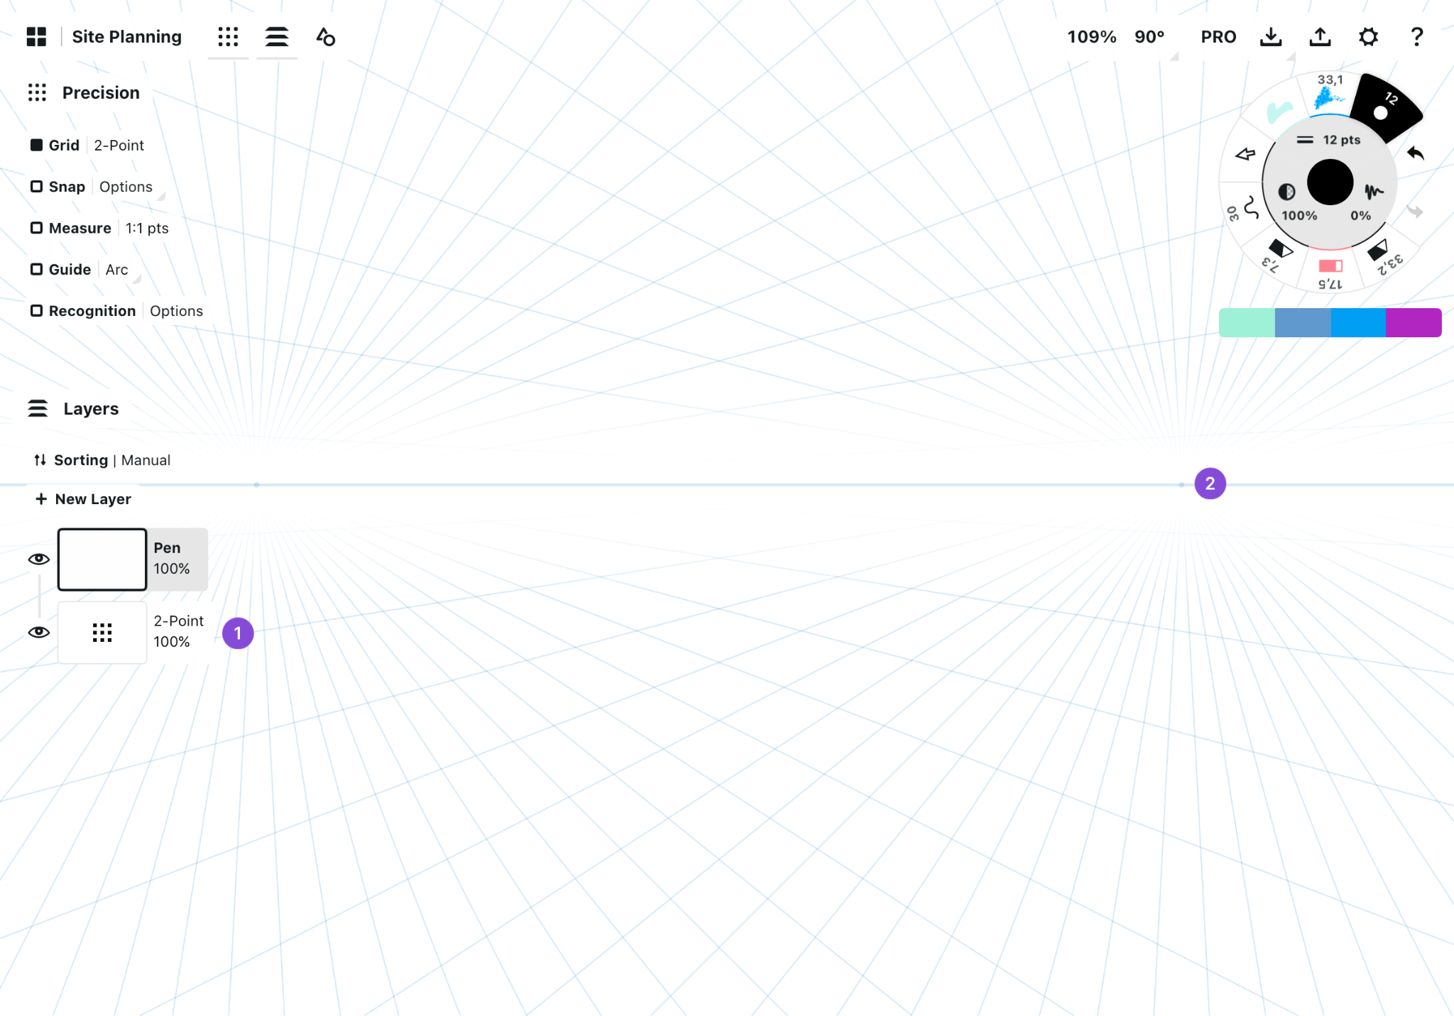Screen dimensions: 1454x1016
Task: Add a New Layer
Action: [83, 499]
